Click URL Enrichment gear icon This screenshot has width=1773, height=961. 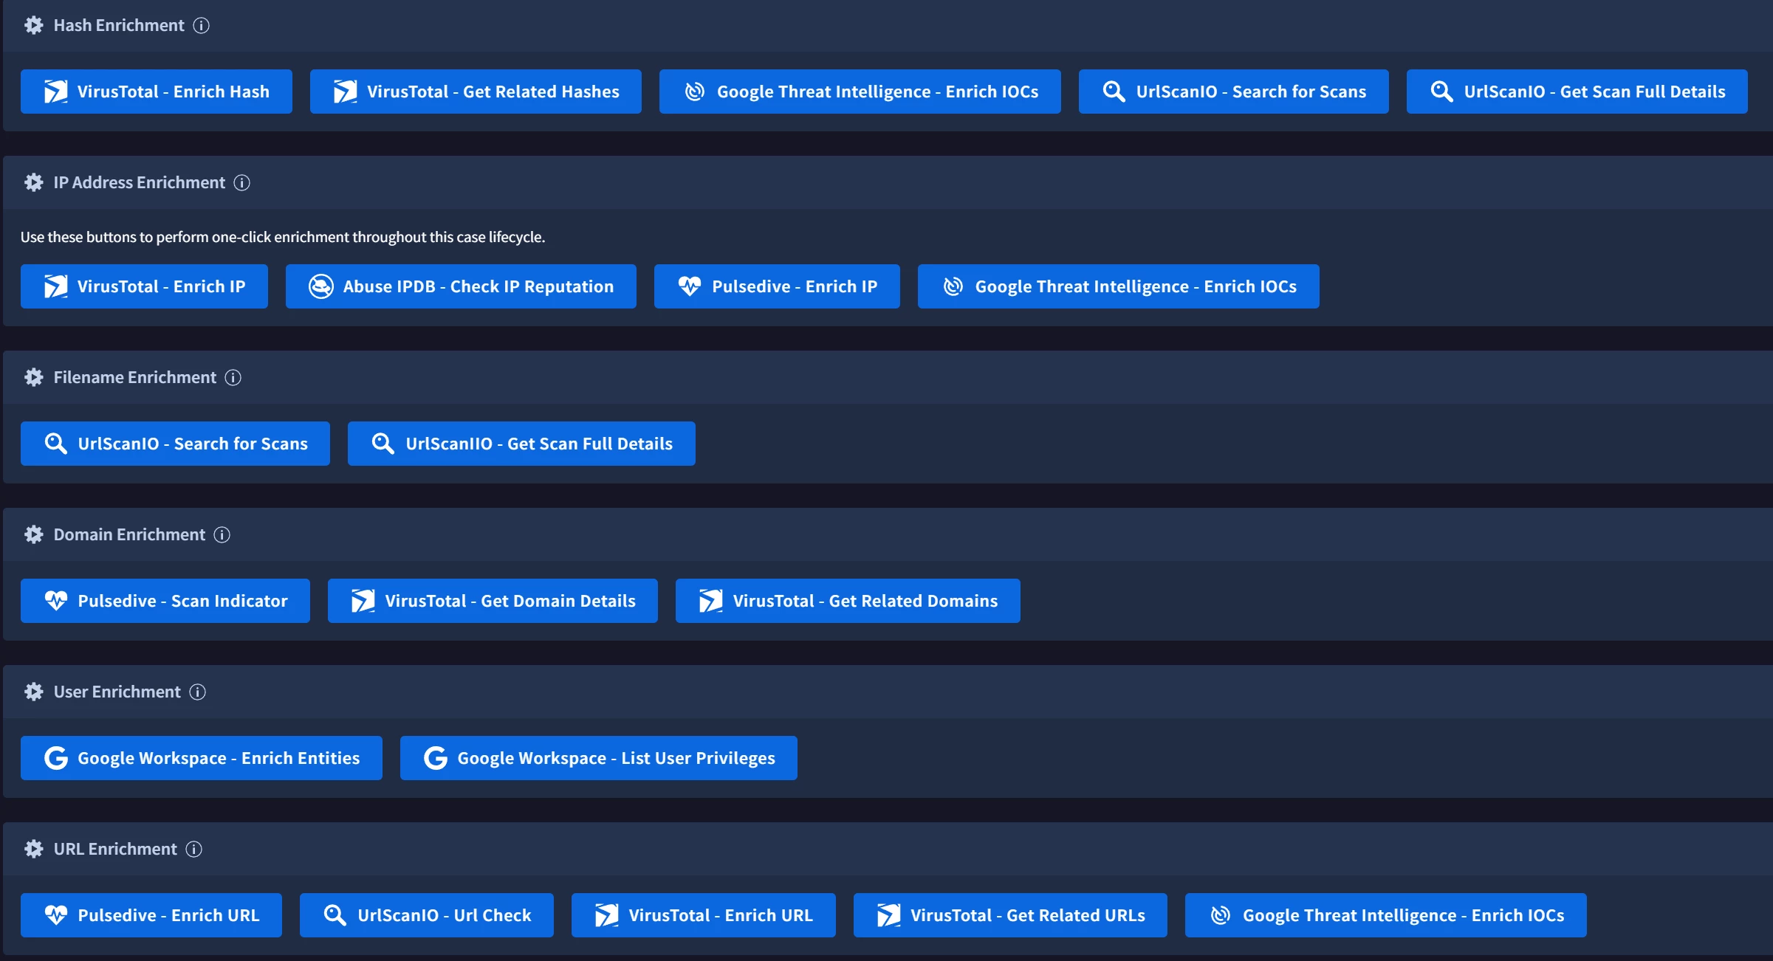point(34,849)
